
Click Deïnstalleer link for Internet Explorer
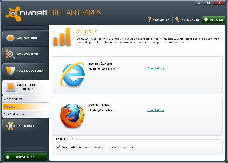(x=156, y=69)
